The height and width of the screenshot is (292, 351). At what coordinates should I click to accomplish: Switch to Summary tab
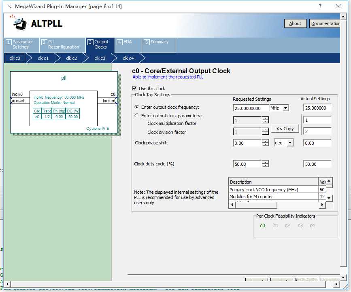pyautogui.click(x=158, y=44)
